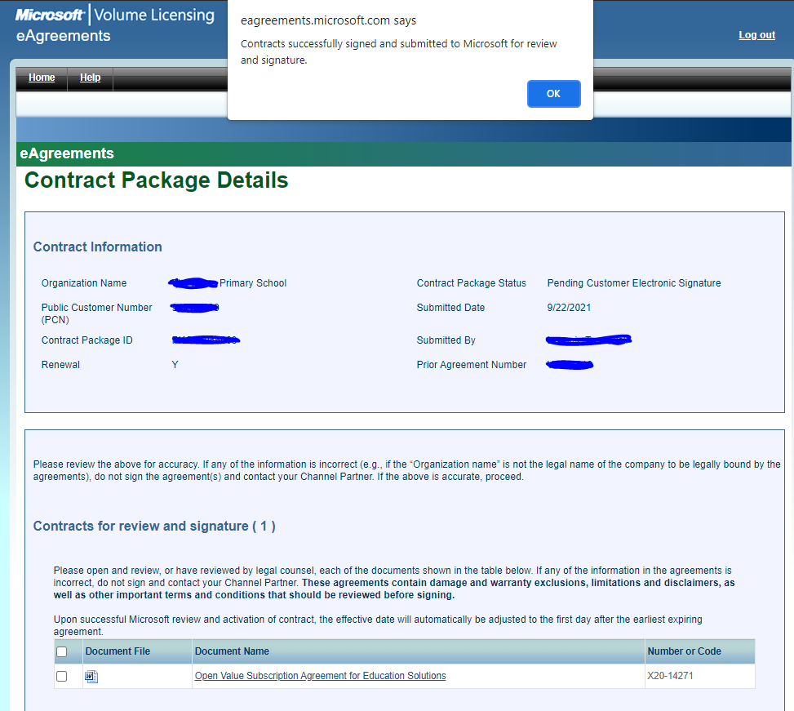Click the Document File column header
This screenshot has height=711, width=794.
[118, 651]
